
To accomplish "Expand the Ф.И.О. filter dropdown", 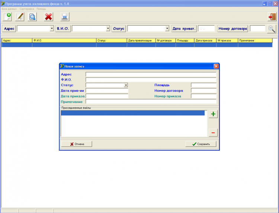I will click(x=108, y=29).
